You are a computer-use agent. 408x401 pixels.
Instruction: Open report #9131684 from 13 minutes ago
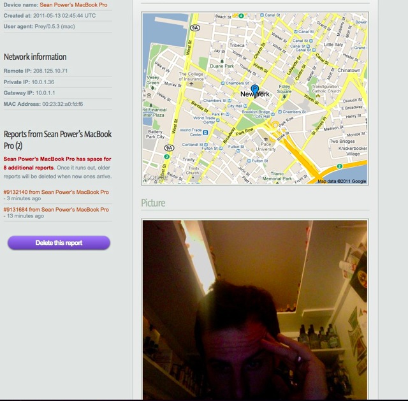pos(56,210)
